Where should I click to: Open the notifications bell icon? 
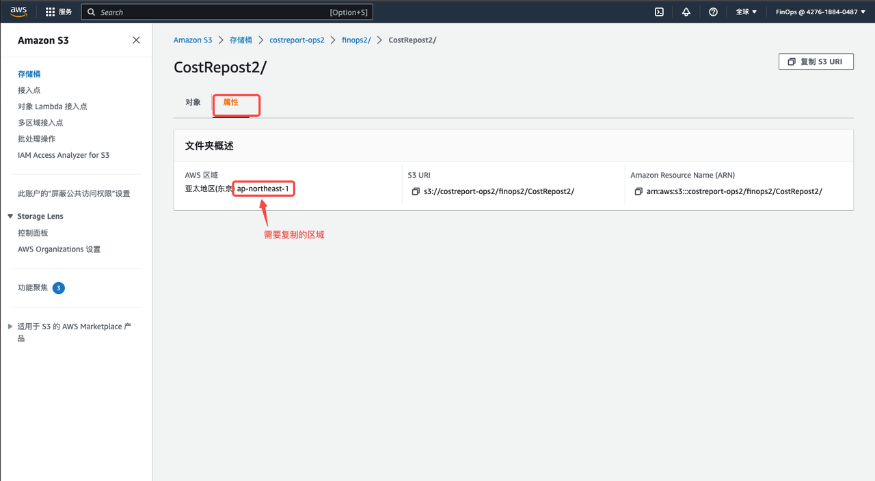tap(686, 12)
